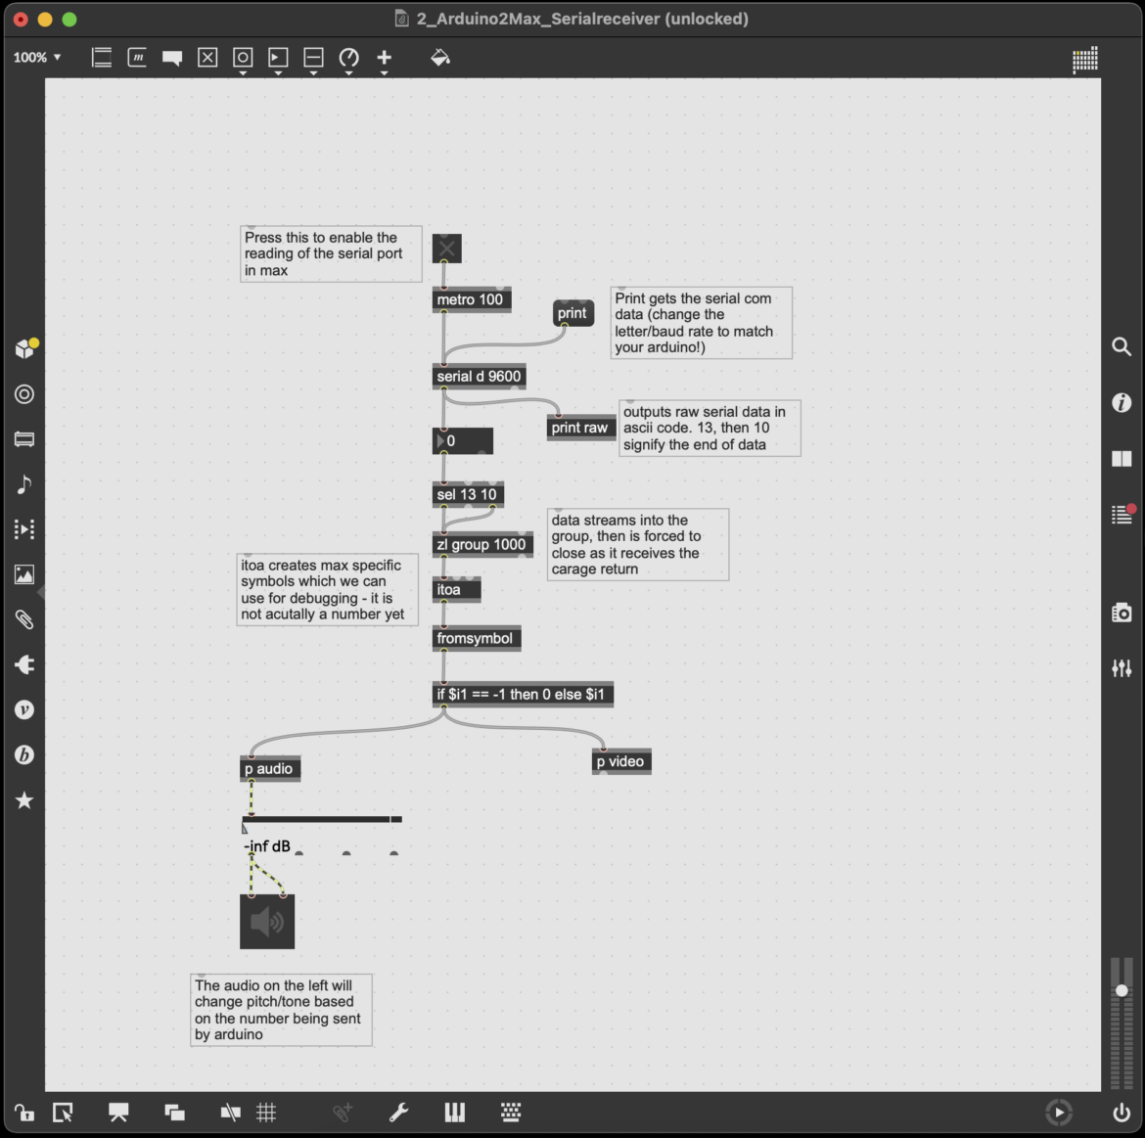The width and height of the screenshot is (1145, 1138).
Task: Open search in the right sidebar
Action: (x=1122, y=346)
